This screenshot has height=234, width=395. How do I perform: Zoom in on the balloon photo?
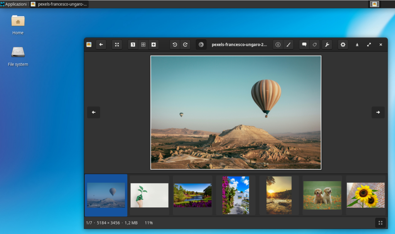pos(153,44)
